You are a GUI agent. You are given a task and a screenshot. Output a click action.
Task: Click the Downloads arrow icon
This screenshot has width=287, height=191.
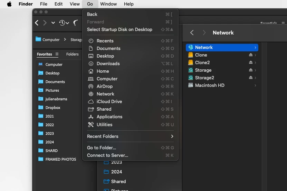(x=91, y=63)
